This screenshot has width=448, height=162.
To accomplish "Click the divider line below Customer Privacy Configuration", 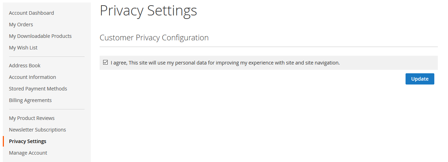I will coord(269,47).
